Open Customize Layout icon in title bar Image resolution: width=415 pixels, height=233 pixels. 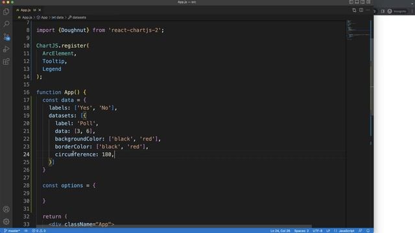[x=368, y=2]
